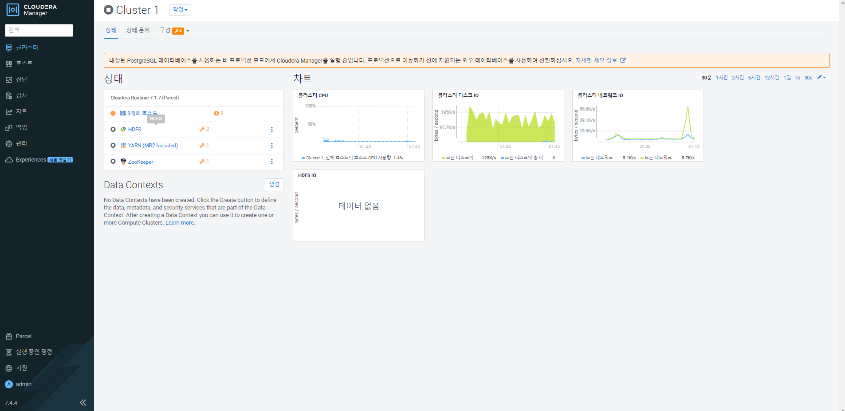845x411 pixels.
Task: Open the 관리 gear icon
Action: [x=9, y=143]
